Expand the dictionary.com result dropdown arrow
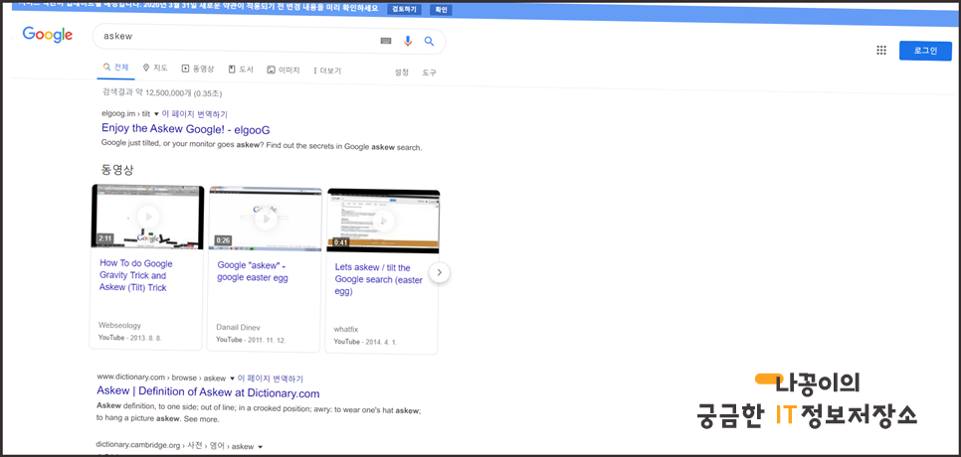 point(232,379)
